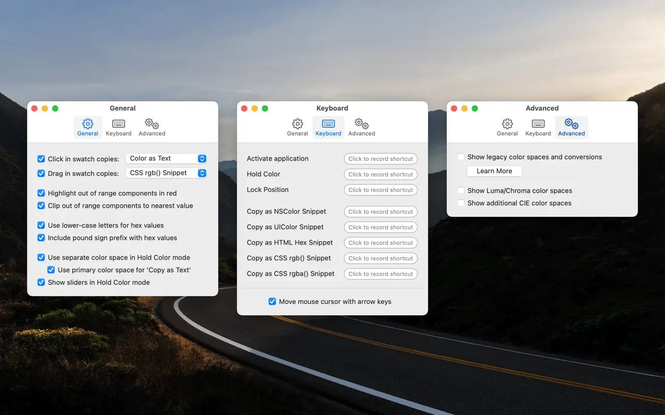
Task: Expand the CSS rgb() Snippet dropdown
Action: 166,173
